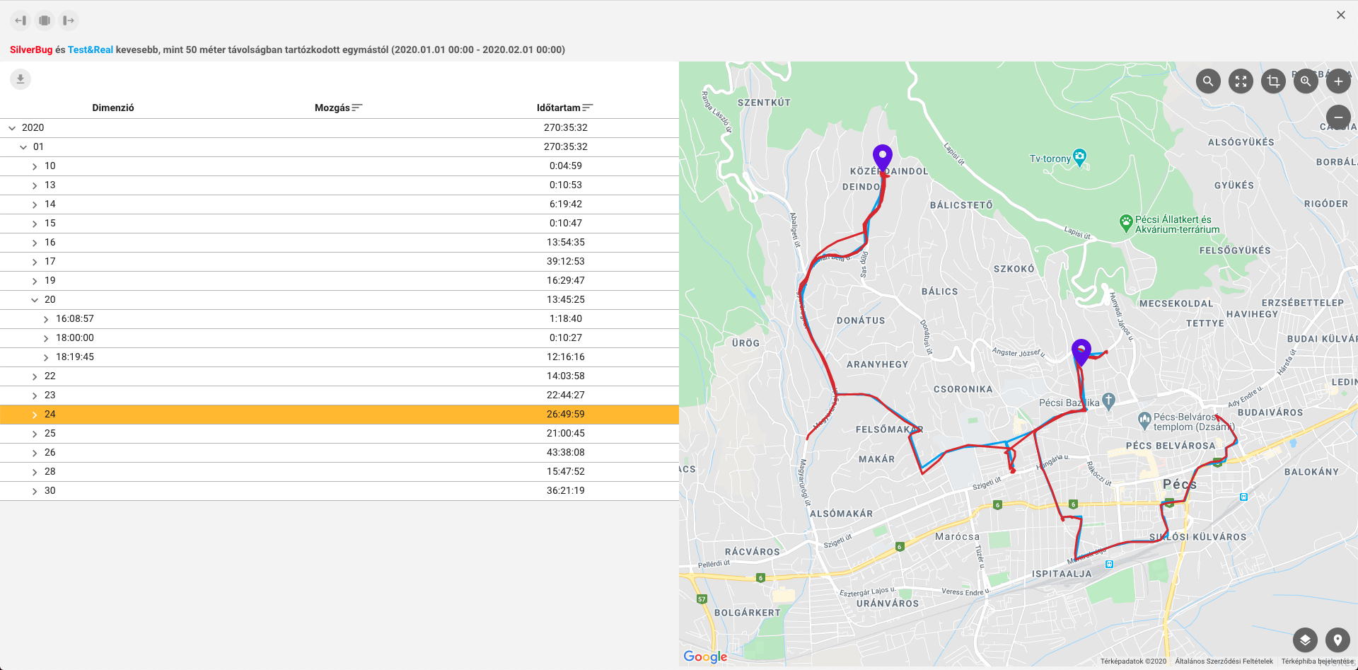Expand the day 17 row

35,262
